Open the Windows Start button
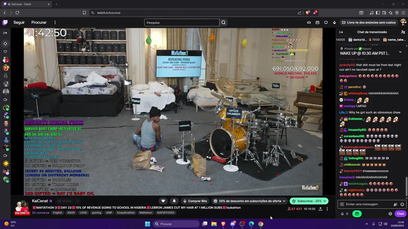Viewport: 408px width, 229px height. (148, 224)
